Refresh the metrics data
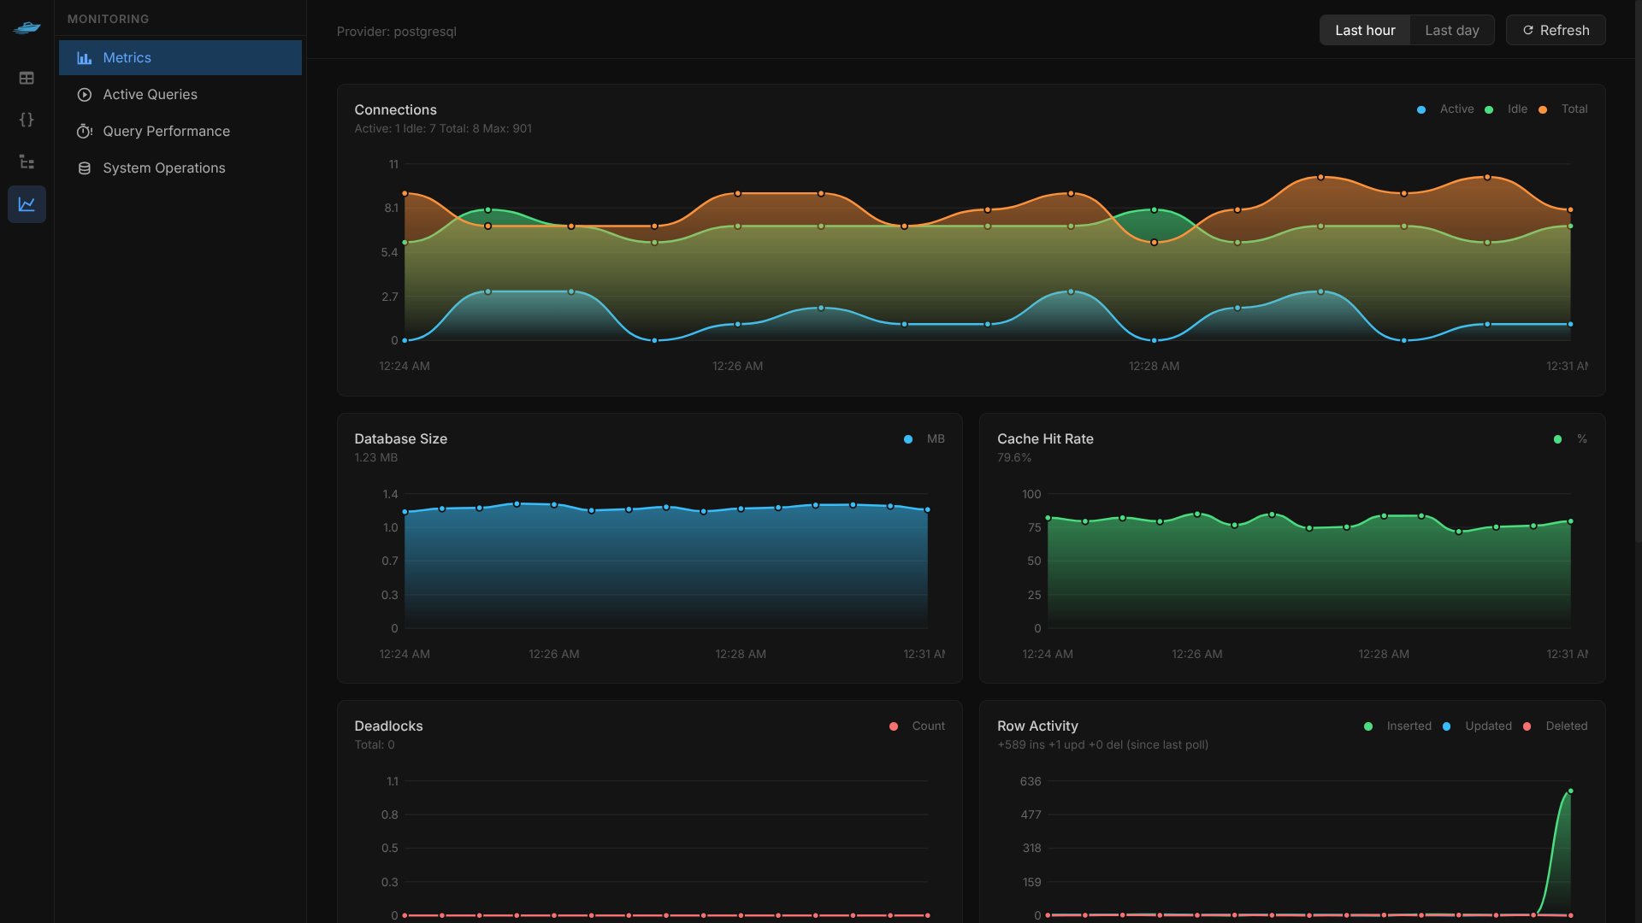1642x923 pixels. [1556, 30]
